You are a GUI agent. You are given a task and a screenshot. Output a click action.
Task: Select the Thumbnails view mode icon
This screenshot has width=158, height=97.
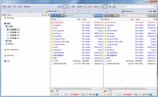73,7
